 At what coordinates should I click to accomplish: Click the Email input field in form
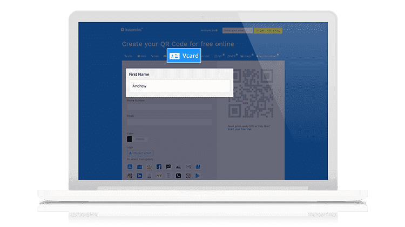170,122
